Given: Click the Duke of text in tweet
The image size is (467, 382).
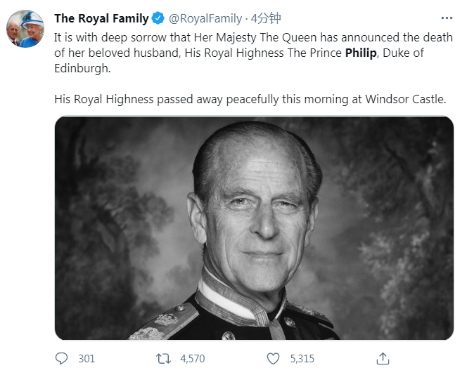Looking at the screenshot, I should [x=403, y=53].
